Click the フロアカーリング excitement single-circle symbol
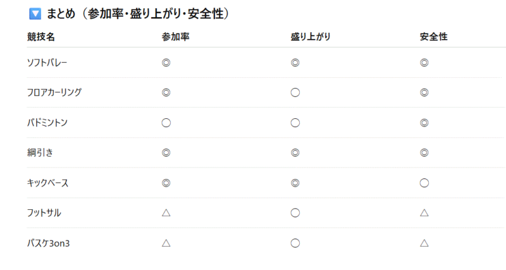This screenshot has height=270, width=506. click(295, 92)
